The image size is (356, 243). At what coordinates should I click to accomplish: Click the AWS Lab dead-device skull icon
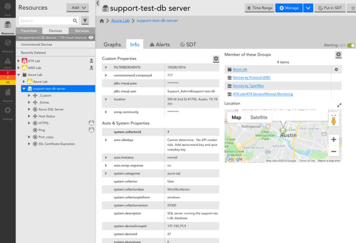point(91,68)
